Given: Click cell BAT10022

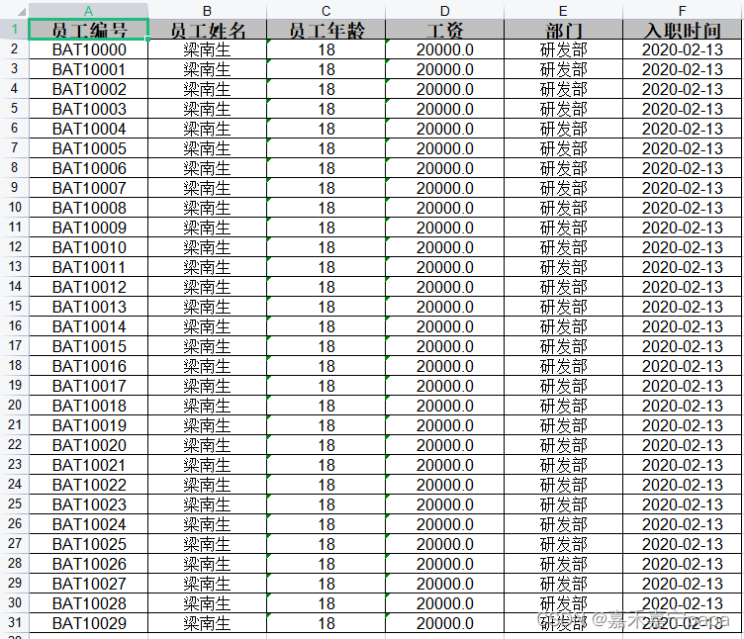Looking at the screenshot, I should [89, 485].
